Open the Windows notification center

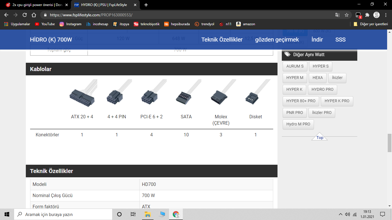point(383,214)
